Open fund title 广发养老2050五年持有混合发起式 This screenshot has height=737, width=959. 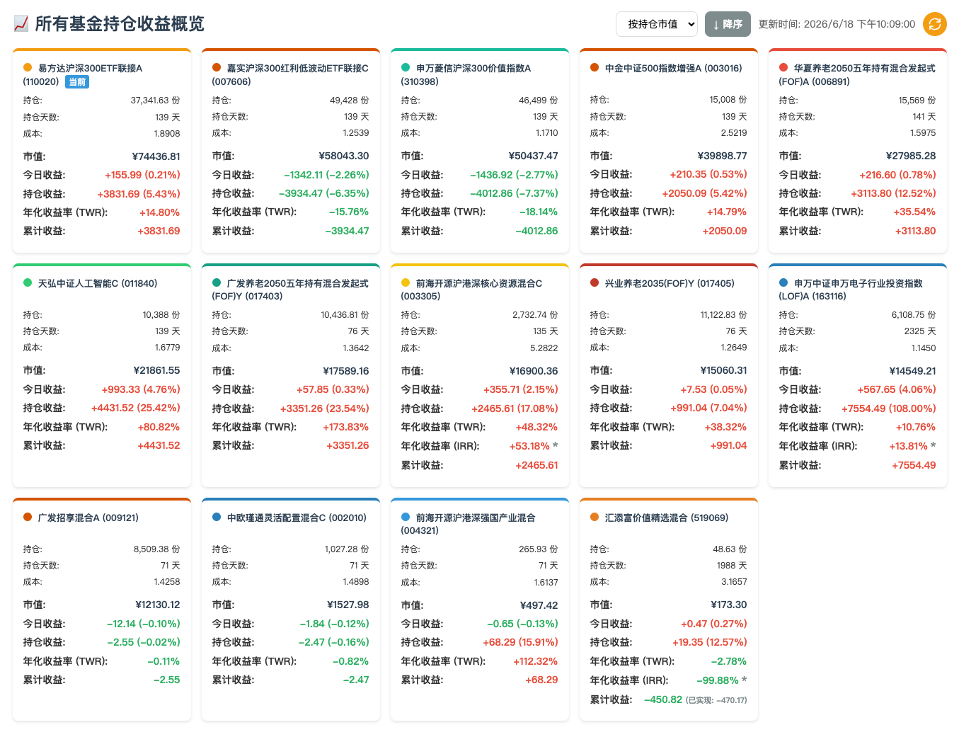pos(297,283)
